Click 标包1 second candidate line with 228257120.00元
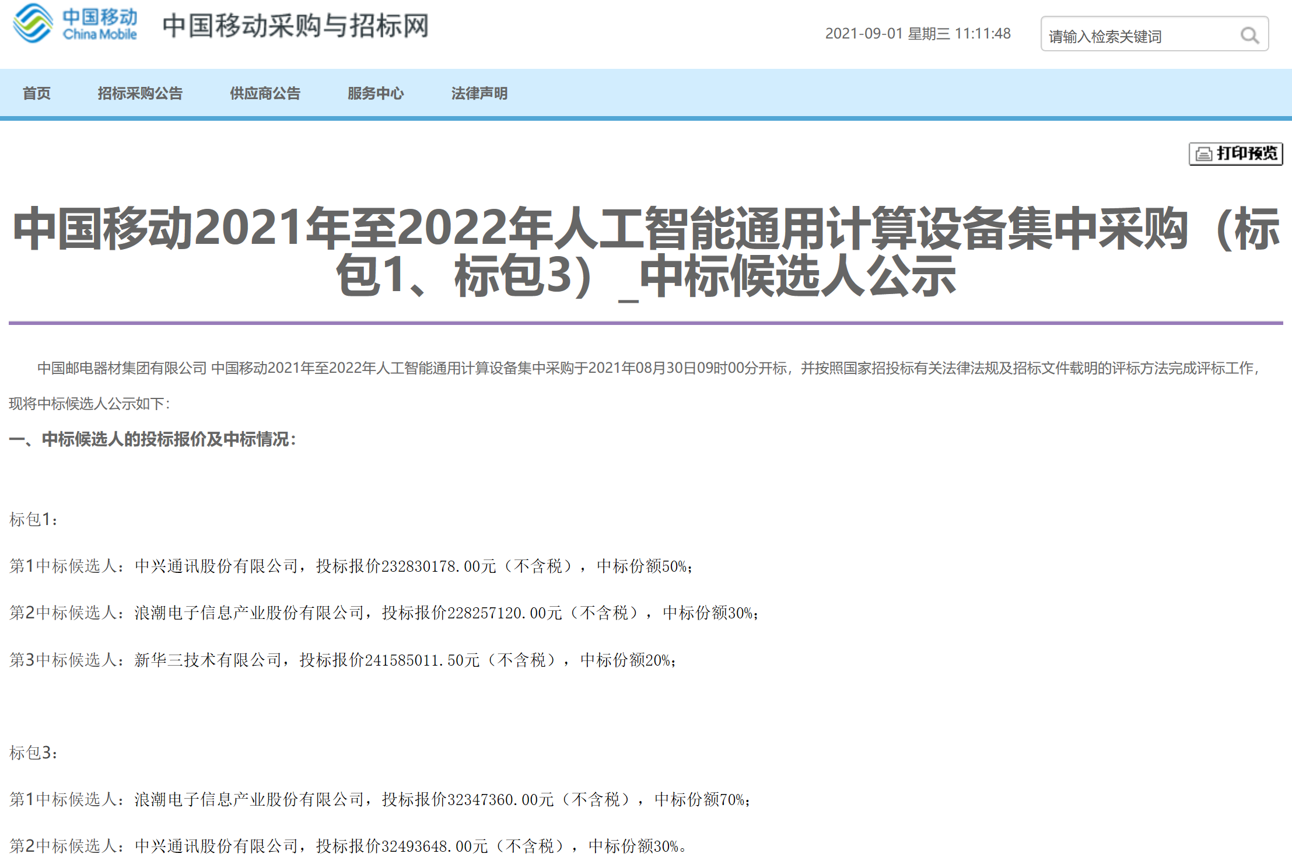Image resolution: width=1292 pixels, height=857 pixels. (384, 613)
